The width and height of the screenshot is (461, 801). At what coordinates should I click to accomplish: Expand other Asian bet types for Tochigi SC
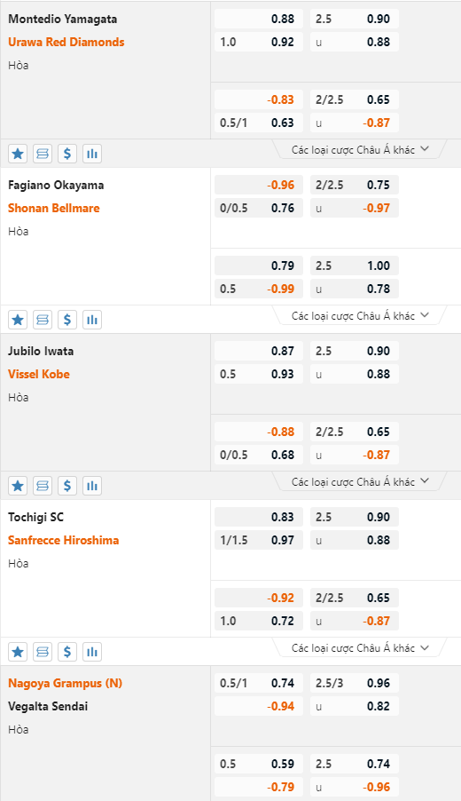360,647
